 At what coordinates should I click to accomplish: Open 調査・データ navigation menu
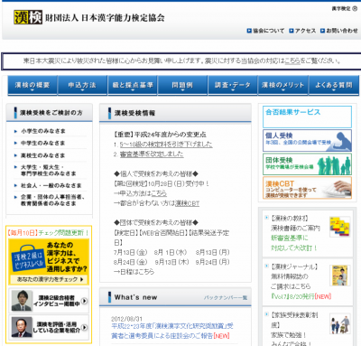(x=233, y=86)
